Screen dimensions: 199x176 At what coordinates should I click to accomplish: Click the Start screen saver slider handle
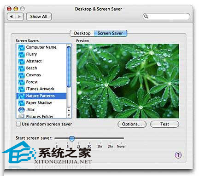point(72,139)
